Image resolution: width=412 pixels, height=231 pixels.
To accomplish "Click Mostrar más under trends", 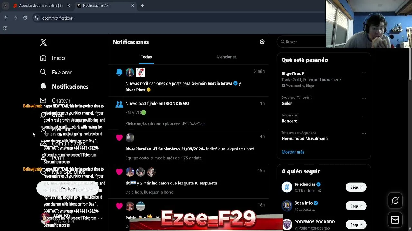I will pyautogui.click(x=293, y=152).
